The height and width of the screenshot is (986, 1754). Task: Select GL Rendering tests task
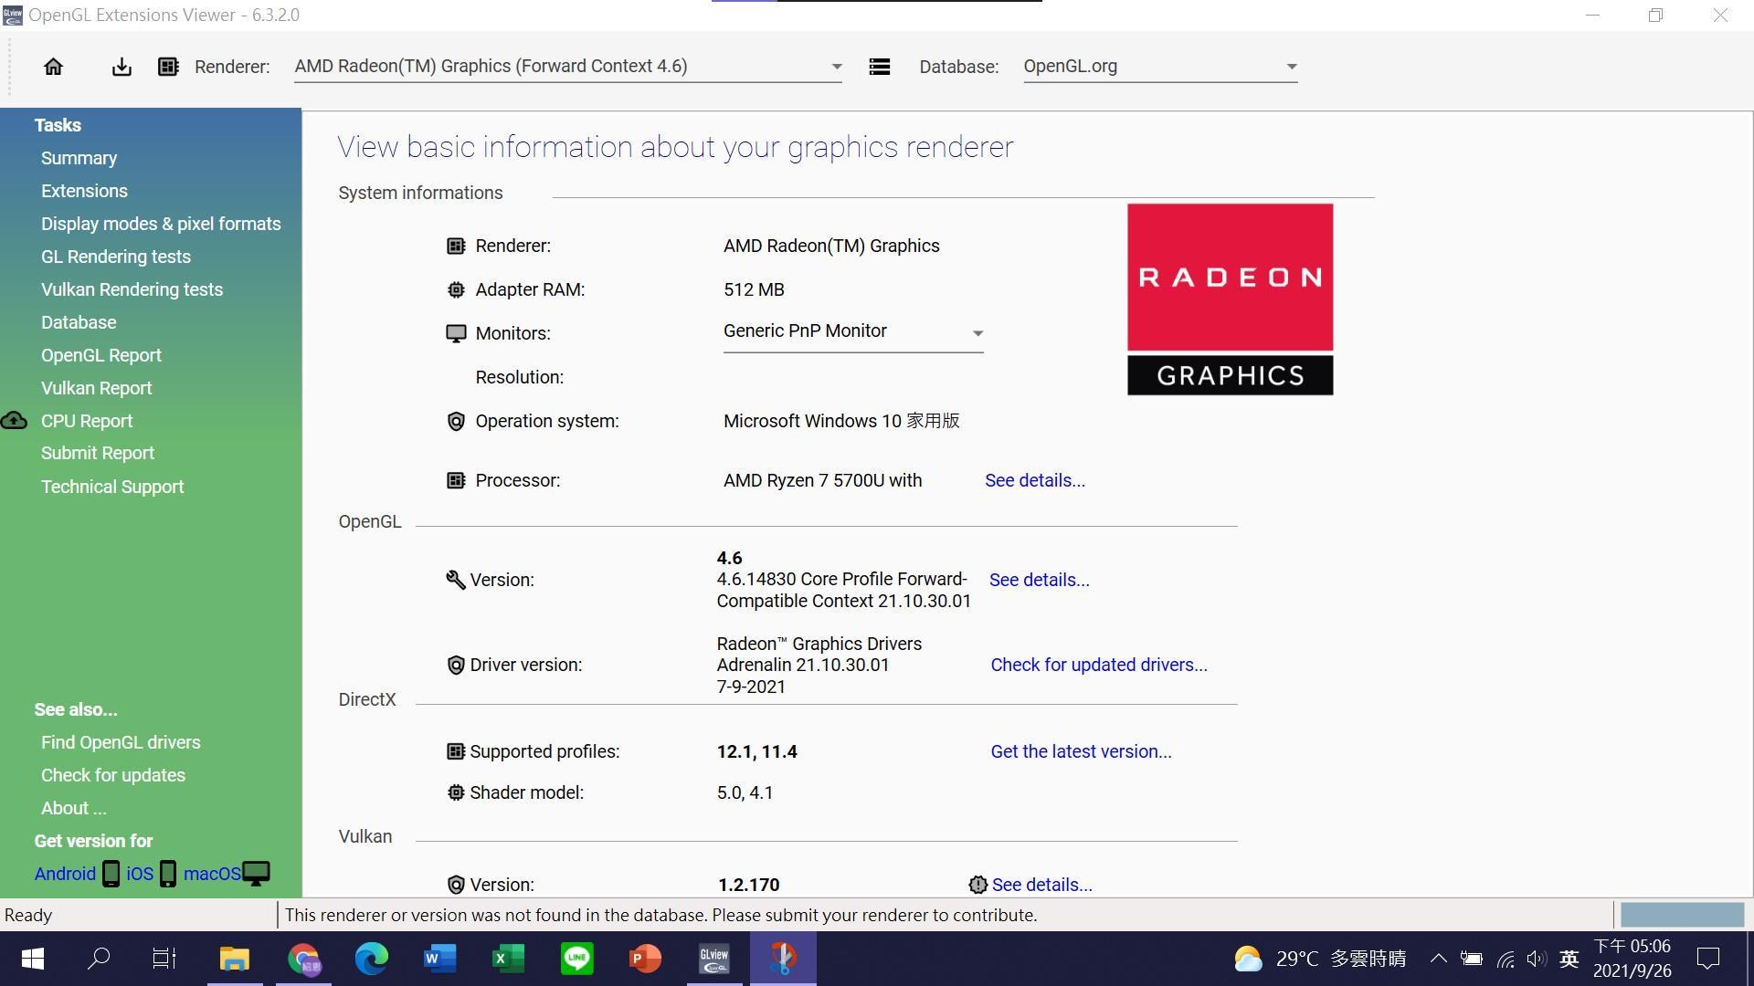116,257
